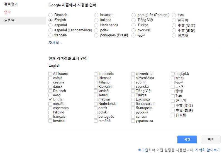The width and height of the screenshot is (222, 153).
Task: Follow the 로그인 link
Action: [x=143, y=150]
